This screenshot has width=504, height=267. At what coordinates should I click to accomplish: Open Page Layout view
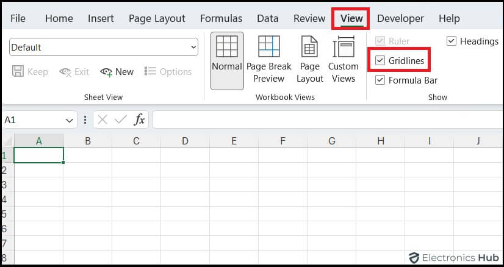pyautogui.click(x=310, y=60)
